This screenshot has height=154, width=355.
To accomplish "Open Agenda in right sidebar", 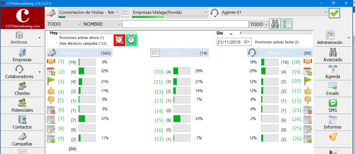I will point(333,72).
